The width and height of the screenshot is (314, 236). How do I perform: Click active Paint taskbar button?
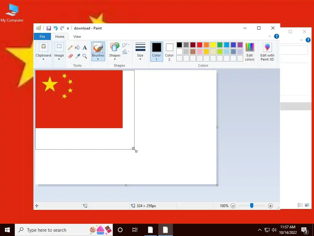point(165,230)
